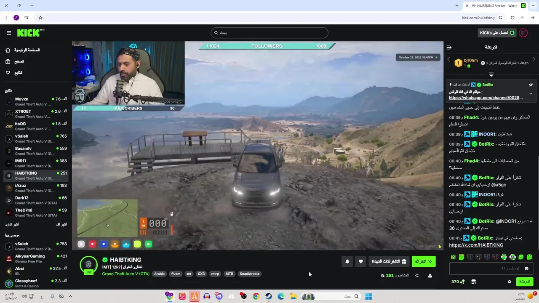
Task: Expand the leaderboard dropdown handle
Action: (x=491, y=74)
